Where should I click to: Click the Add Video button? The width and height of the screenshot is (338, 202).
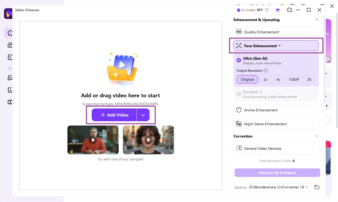tap(114, 115)
